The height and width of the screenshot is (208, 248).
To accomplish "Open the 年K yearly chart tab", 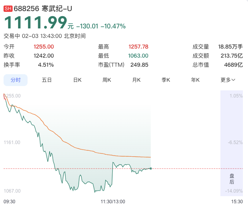I will [195, 80].
